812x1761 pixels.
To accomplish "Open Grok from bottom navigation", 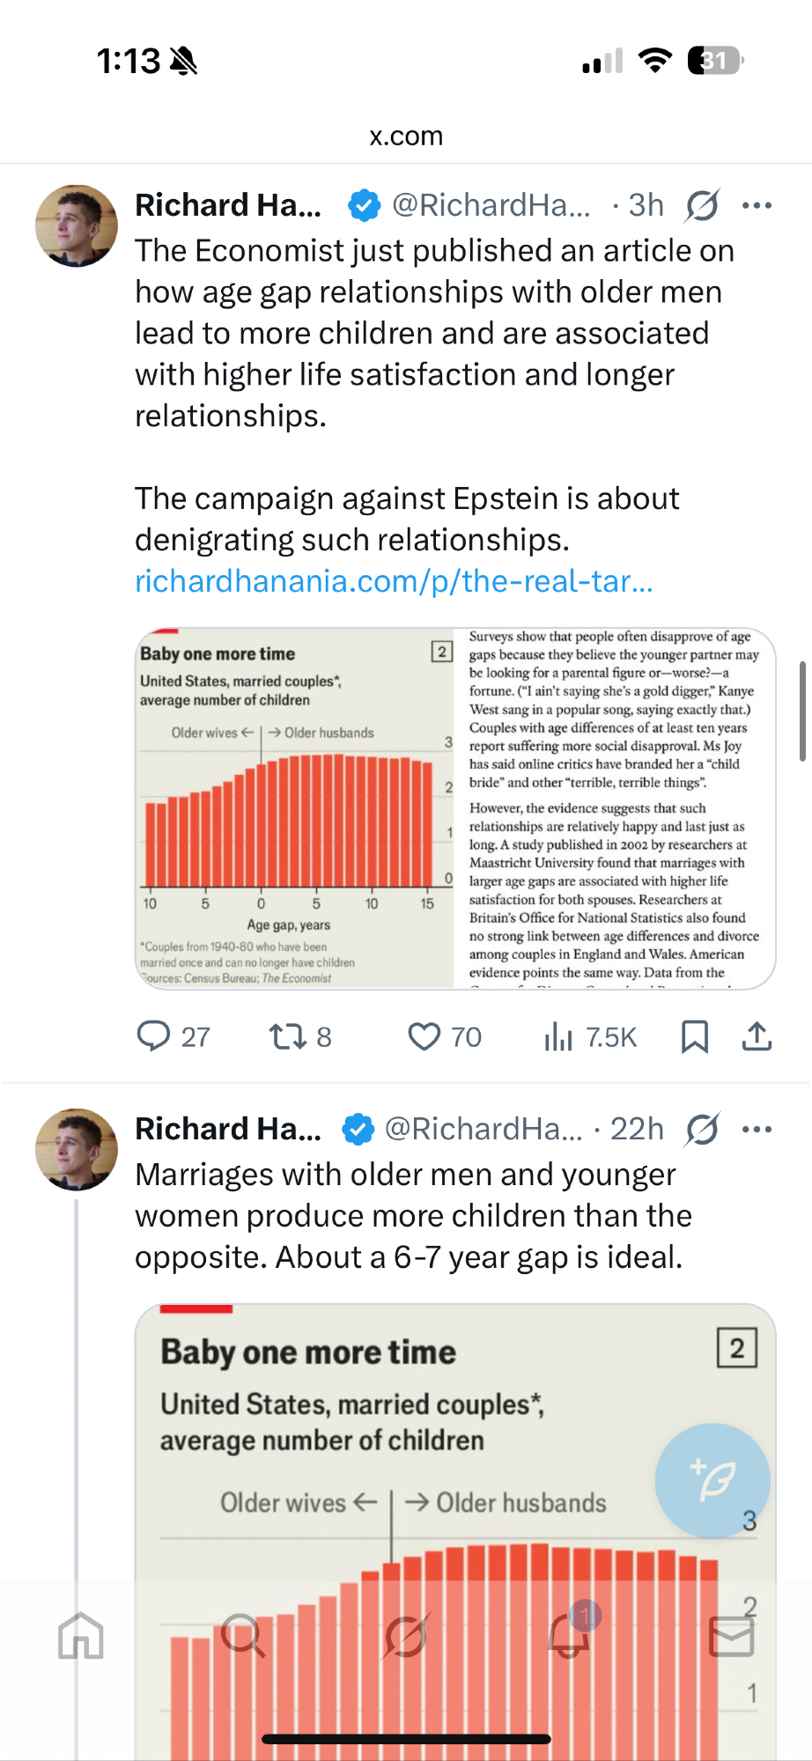I will click(x=406, y=1636).
